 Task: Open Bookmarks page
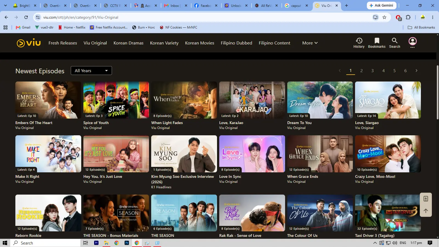point(377,43)
